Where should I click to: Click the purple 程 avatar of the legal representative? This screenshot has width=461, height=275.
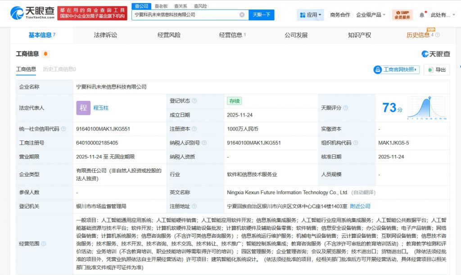pyautogui.click(x=83, y=108)
